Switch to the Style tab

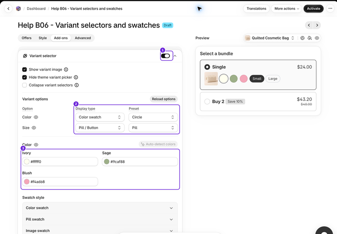[43, 38]
